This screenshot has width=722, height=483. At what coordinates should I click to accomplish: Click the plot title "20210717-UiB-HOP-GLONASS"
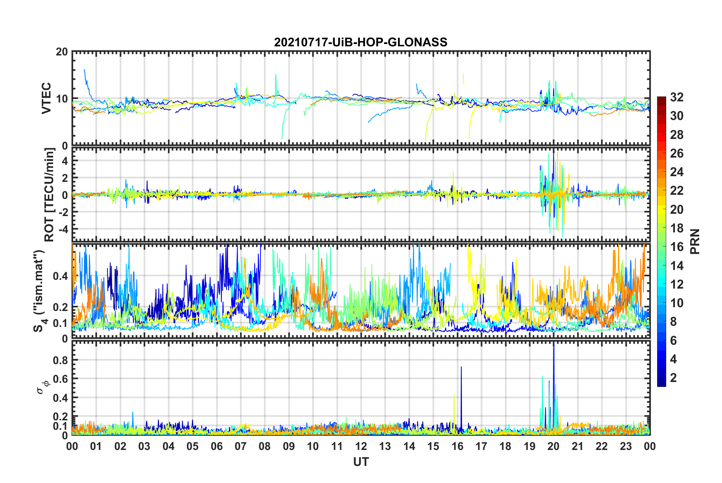(x=361, y=42)
